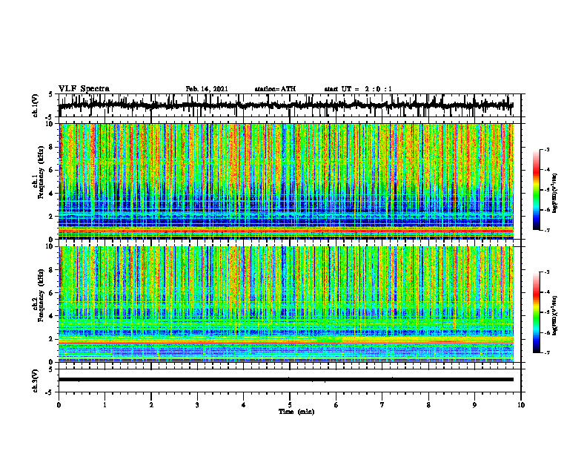
Task: Click the "5" tick on ch.1(V) axis
Action: 51,95
